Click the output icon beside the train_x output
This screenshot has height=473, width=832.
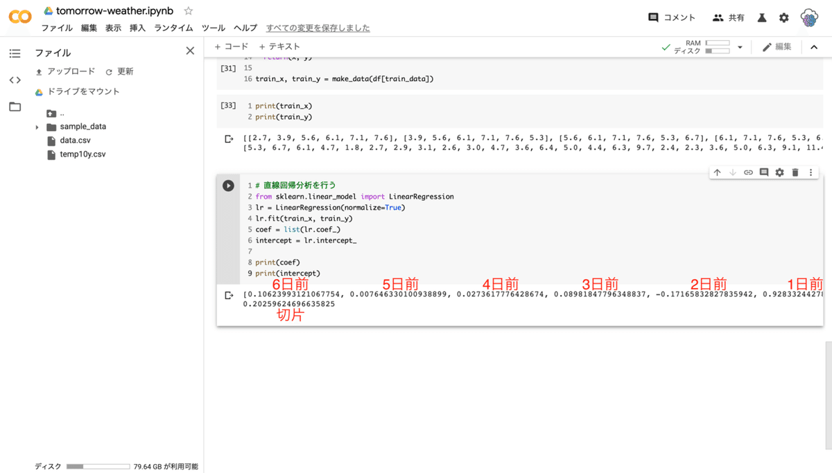click(x=229, y=139)
